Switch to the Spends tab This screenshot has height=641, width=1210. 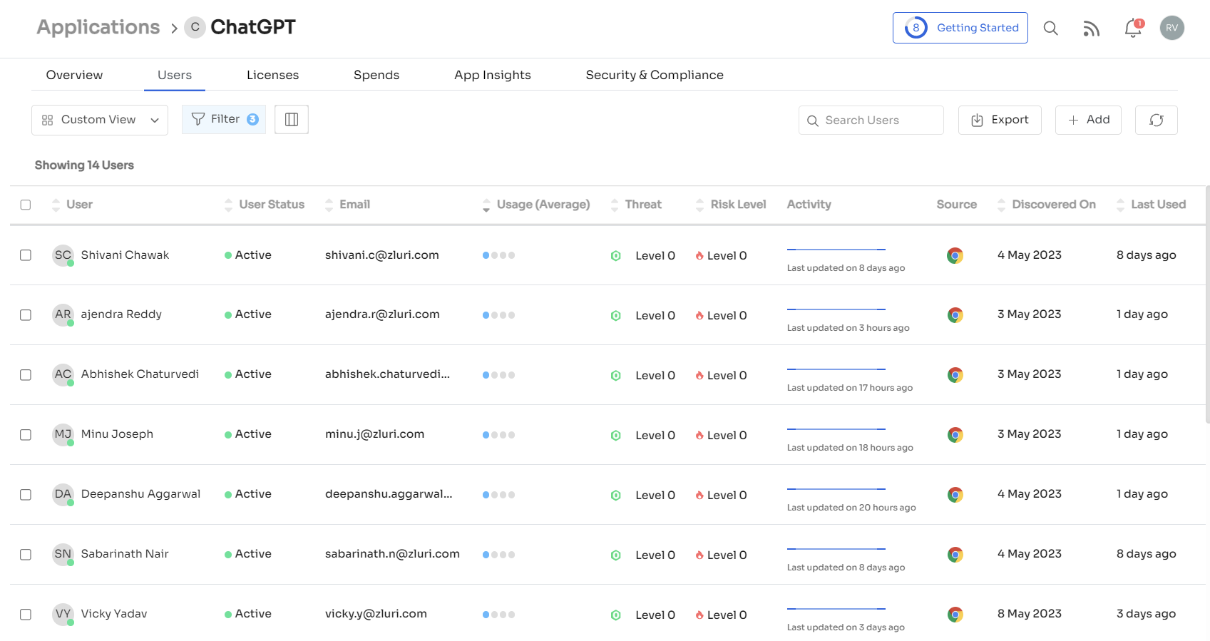click(376, 75)
